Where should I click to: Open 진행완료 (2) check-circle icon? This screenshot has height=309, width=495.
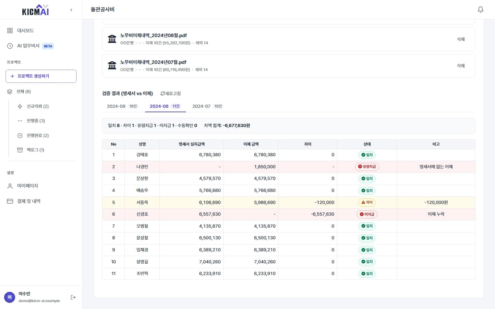20,136
